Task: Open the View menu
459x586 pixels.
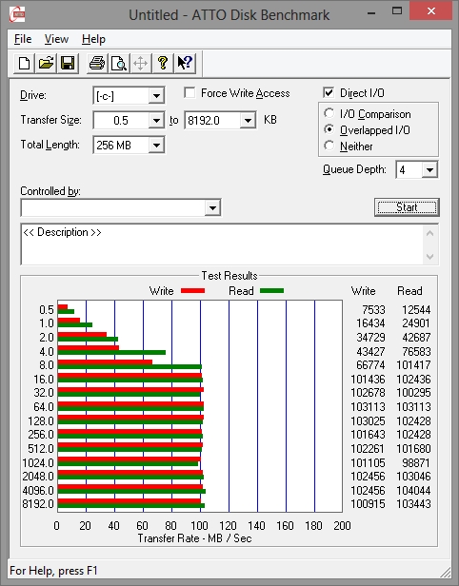Action: (56, 39)
